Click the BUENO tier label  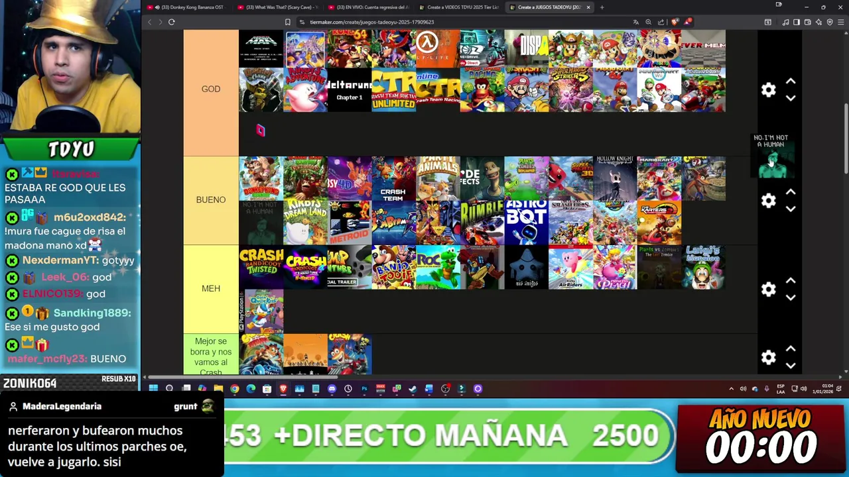coord(211,199)
